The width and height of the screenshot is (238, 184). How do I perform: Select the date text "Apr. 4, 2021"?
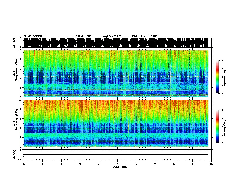84,36
